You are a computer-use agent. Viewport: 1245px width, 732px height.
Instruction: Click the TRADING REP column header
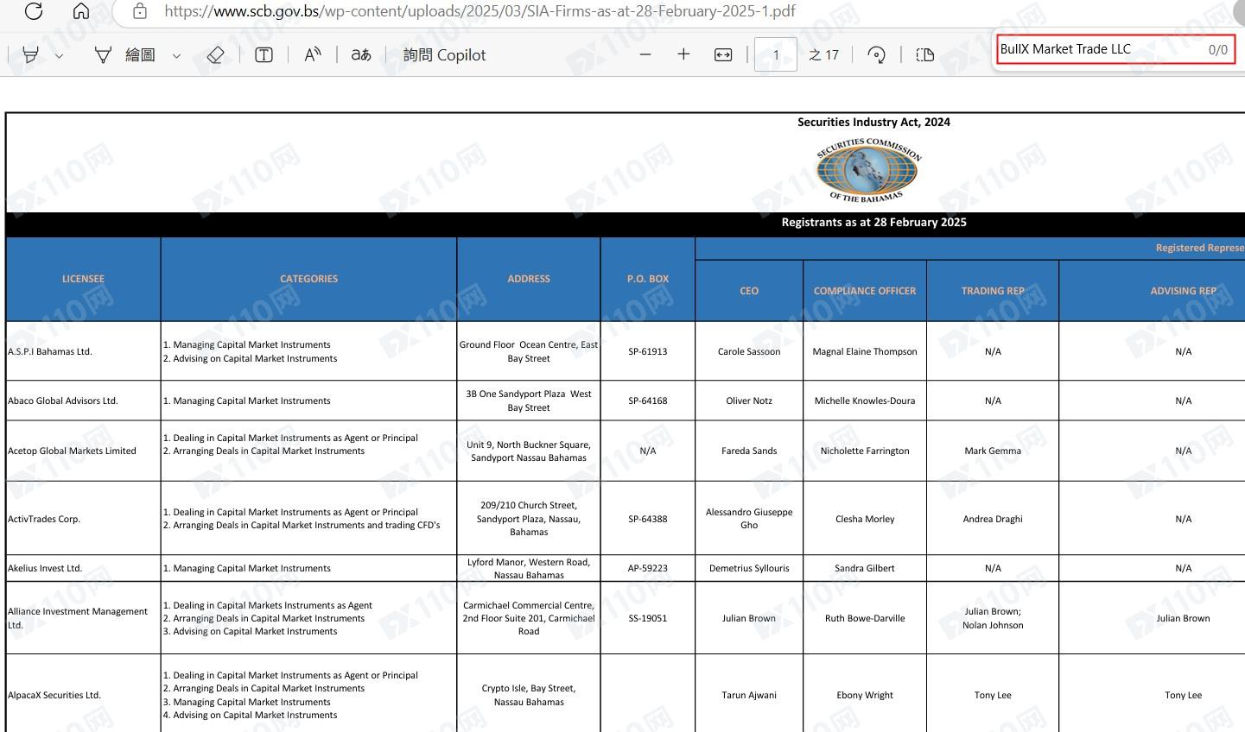[993, 291]
